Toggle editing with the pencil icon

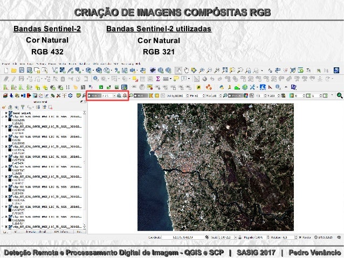[13, 79]
